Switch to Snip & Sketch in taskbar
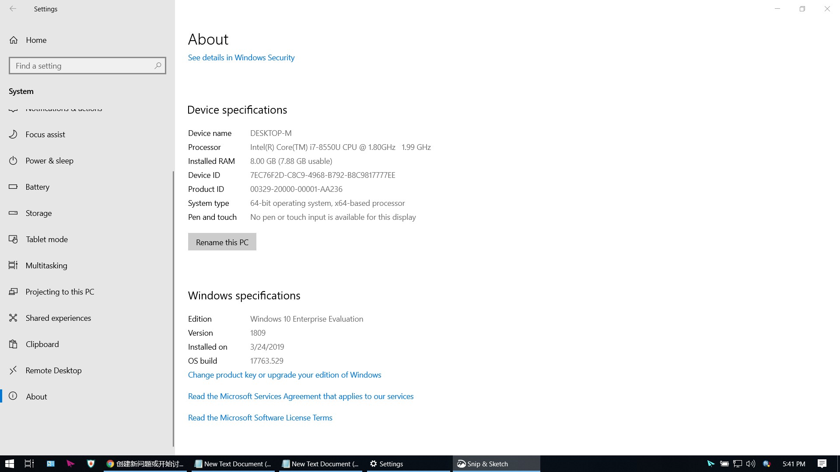The image size is (840, 472). click(496, 464)
